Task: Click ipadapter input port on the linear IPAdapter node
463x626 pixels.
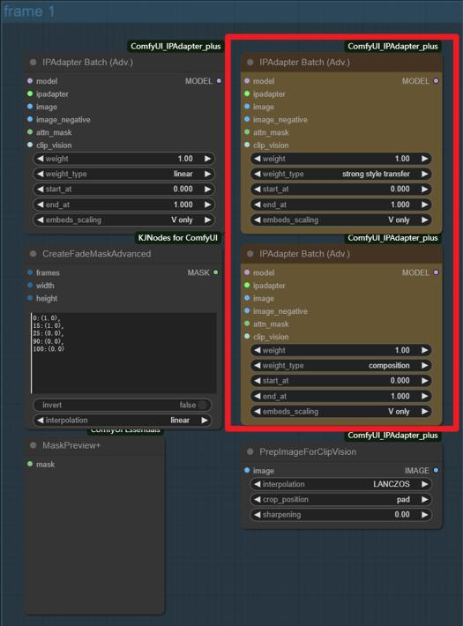Action: pyautogui.click(x=30, y=93)
